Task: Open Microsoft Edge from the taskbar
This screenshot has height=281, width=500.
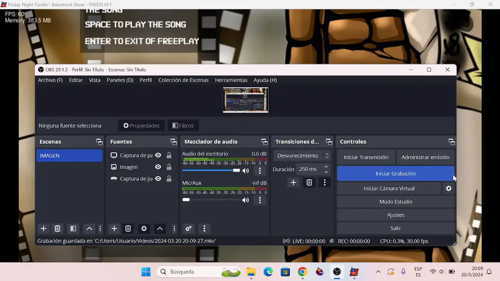Action: 268,272
